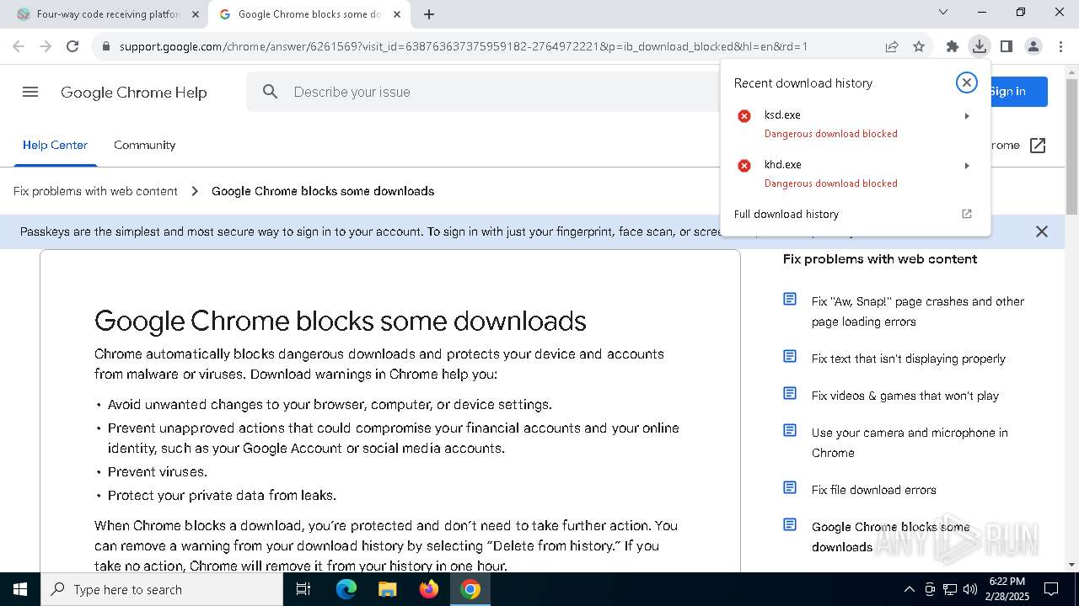Click the taskbar search box
Image resolution: width=1079 pixels, height=606 pixels.
(162, 589)
